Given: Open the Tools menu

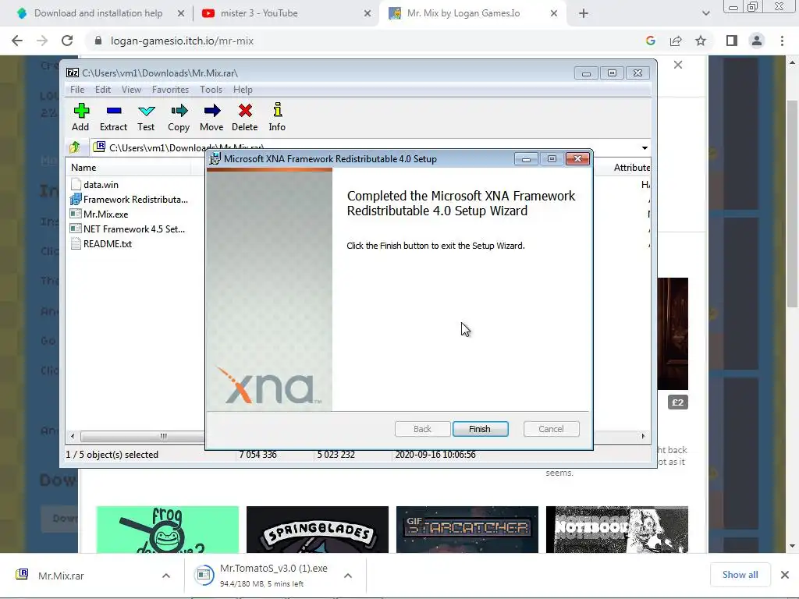Looking at the screenshot, I should point(211,90).
